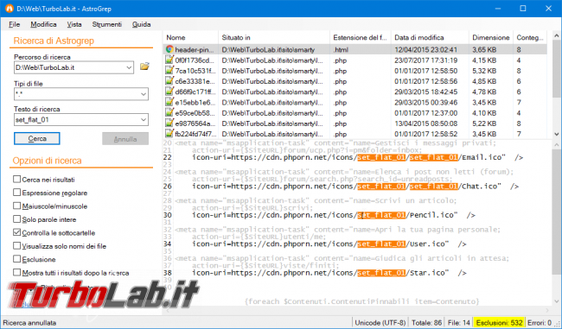Check 'Mostra tutti i risultati dopo la ricerca'
Viewport: 562px width, 329px height.
tap(16, 272)
